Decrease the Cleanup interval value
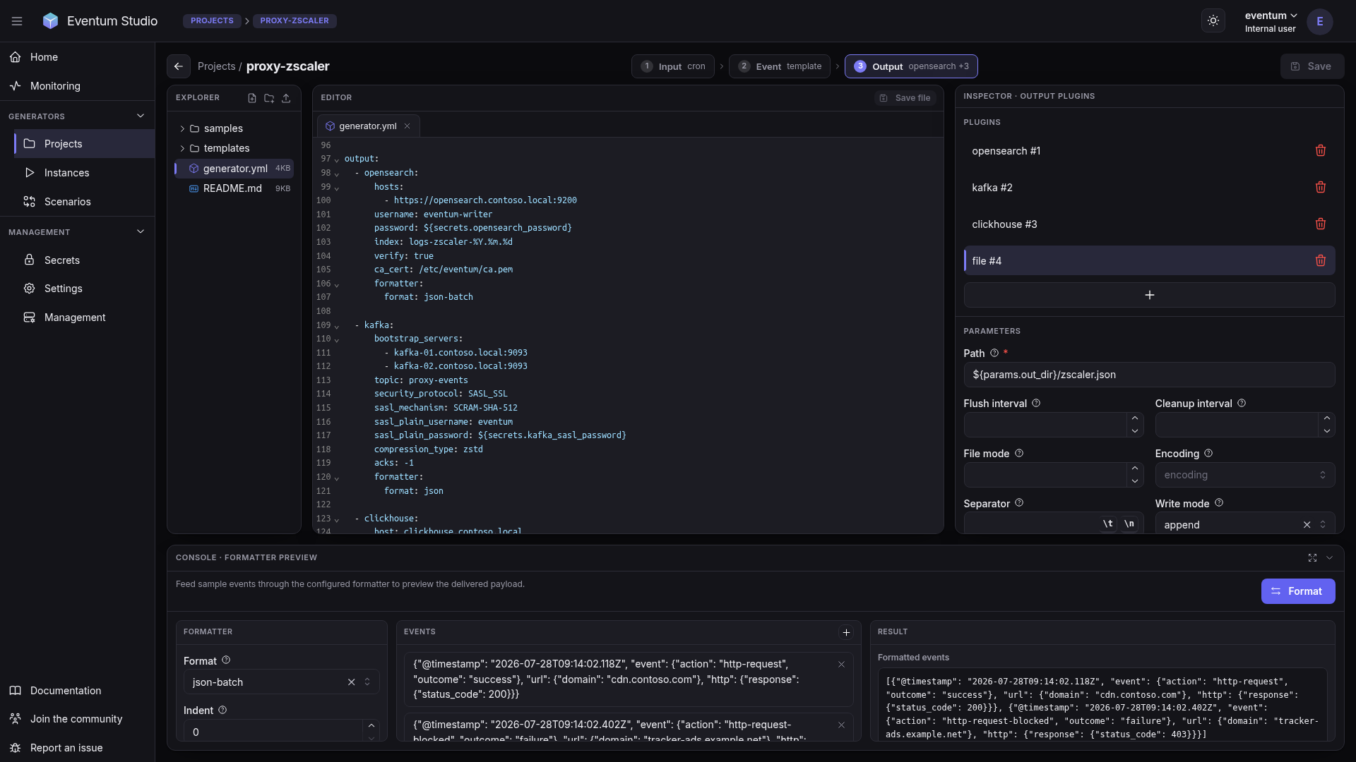Screen dimensions: 1356x762 click(x=1327, y=431)
